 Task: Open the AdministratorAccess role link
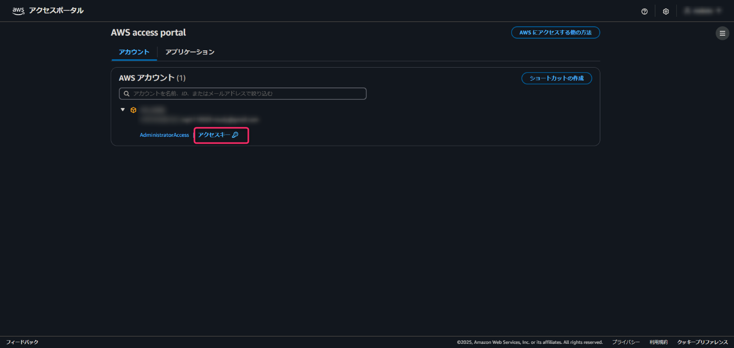coord(164,135)
